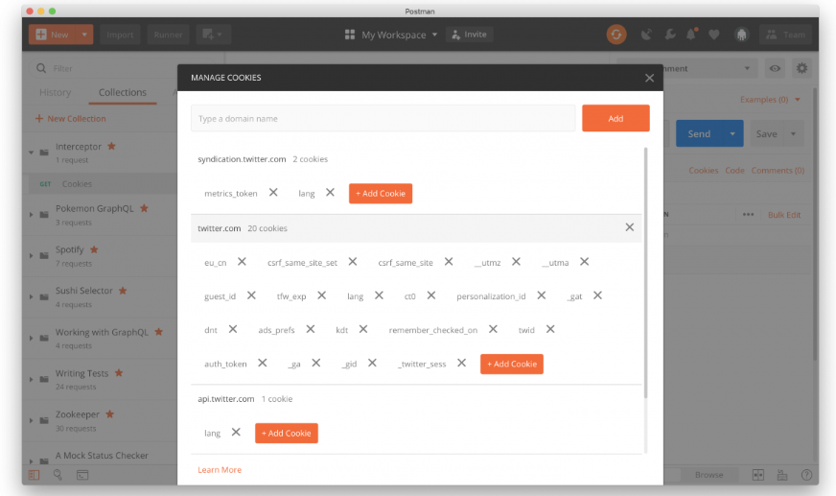Delete the dnt cookie

[x=232, y=329]
